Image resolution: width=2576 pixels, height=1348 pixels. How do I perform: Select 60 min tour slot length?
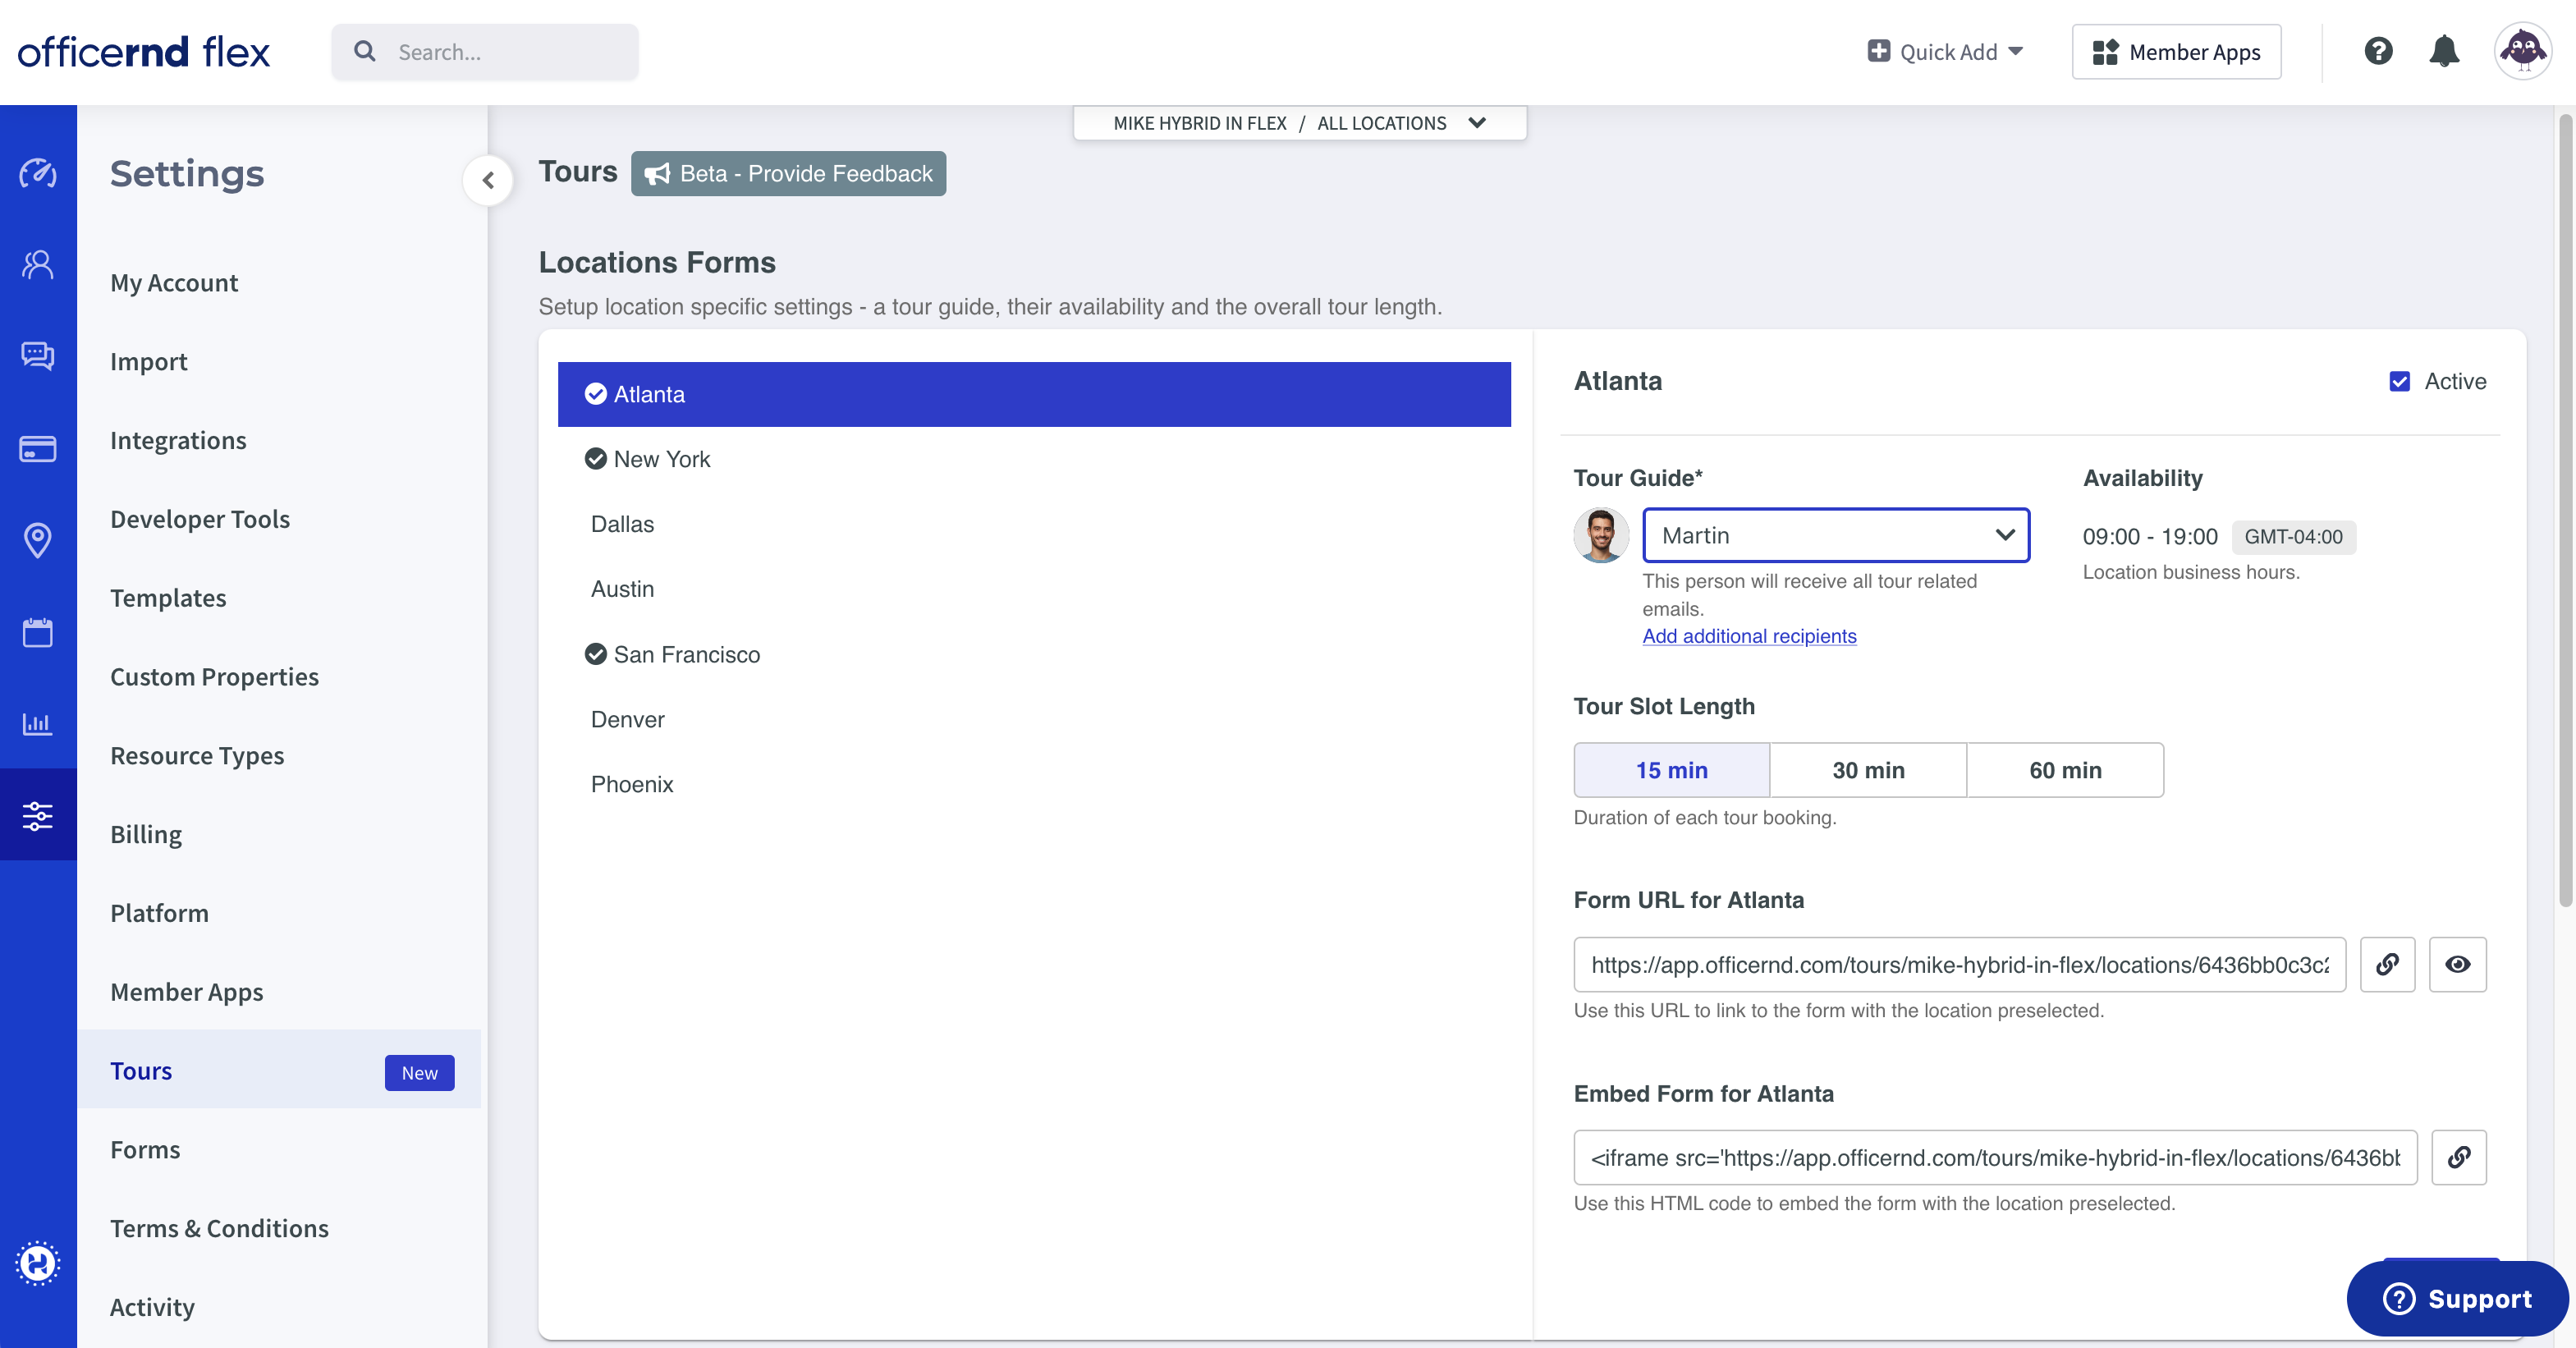tap(2065, 770)
